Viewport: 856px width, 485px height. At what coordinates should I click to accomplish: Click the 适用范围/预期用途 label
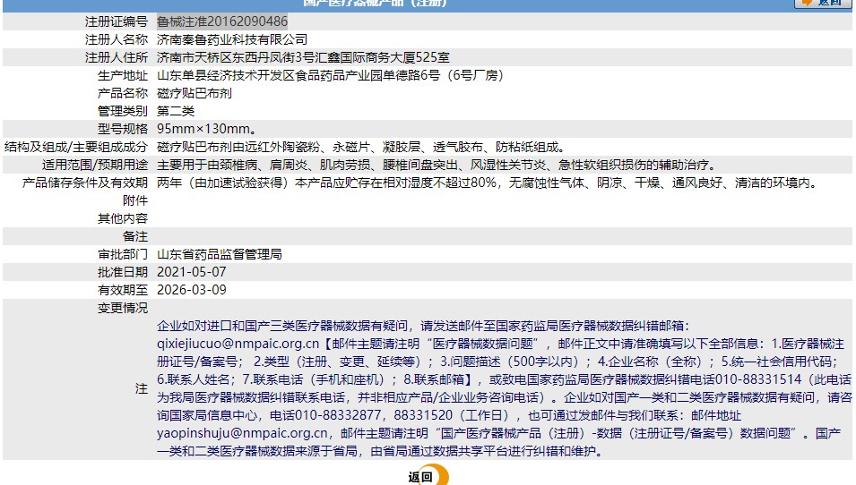tap(95, 165)
